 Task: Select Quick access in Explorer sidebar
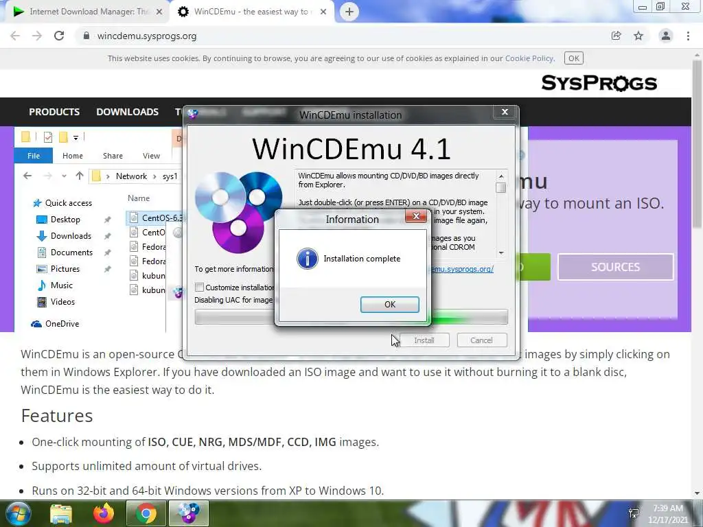pyautogui.click(x=62, y=203)
